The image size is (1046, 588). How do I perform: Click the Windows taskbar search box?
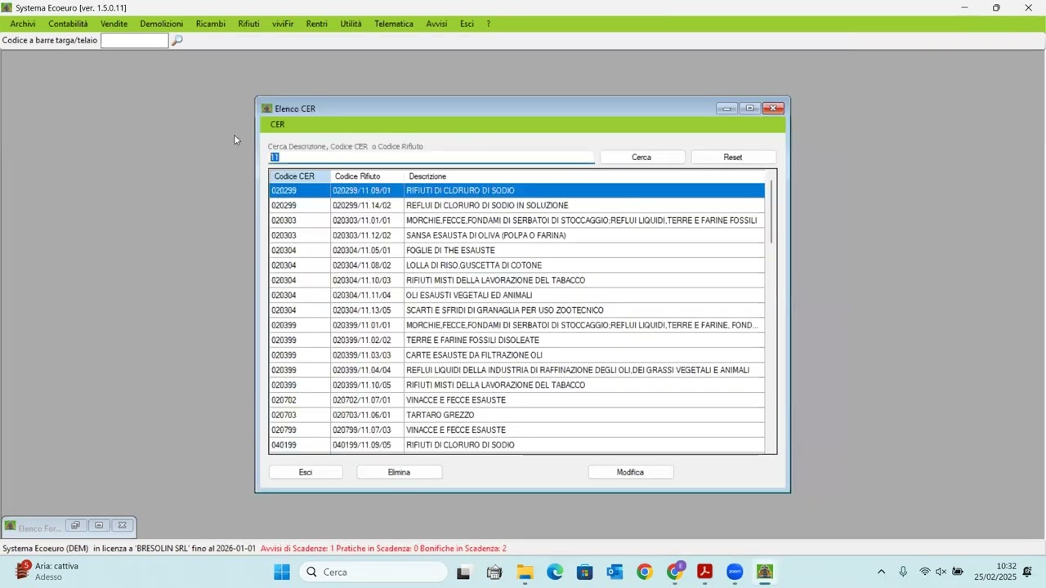373,572
